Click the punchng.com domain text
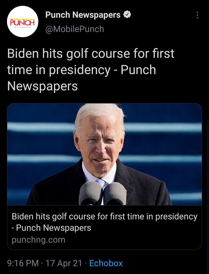The width and height of the screenshot is (209, 274). (38, 240)
